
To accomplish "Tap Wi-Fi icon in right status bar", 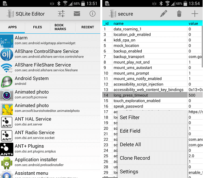I will pyautogui.click(x=168, y=3).
